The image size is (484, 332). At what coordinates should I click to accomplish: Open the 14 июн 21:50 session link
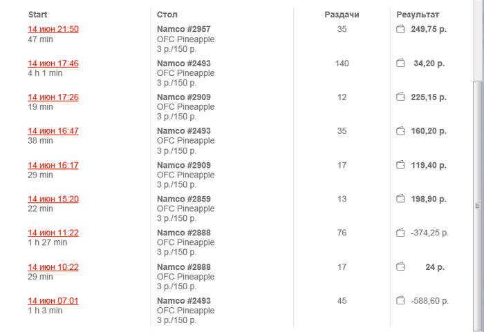click(53, 29)
